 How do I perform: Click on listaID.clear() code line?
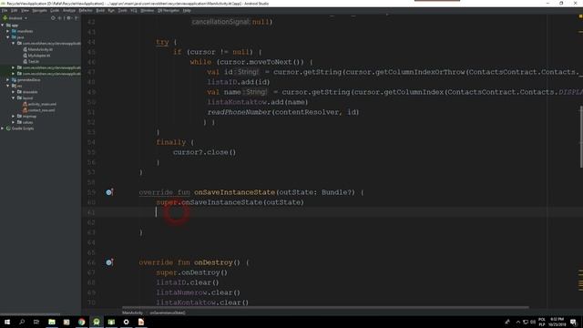pyautogui.click(x=188, y=282)
